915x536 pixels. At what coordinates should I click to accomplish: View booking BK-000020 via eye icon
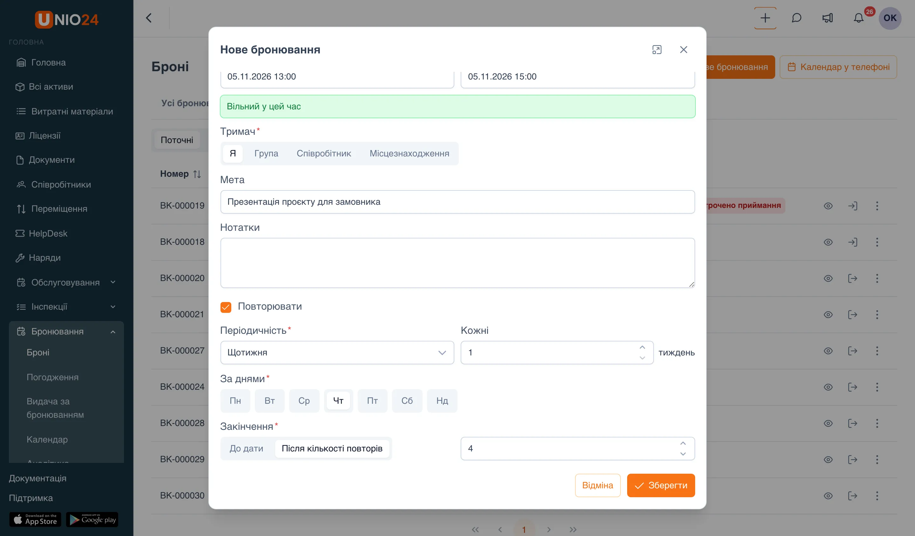pos(828,278)
